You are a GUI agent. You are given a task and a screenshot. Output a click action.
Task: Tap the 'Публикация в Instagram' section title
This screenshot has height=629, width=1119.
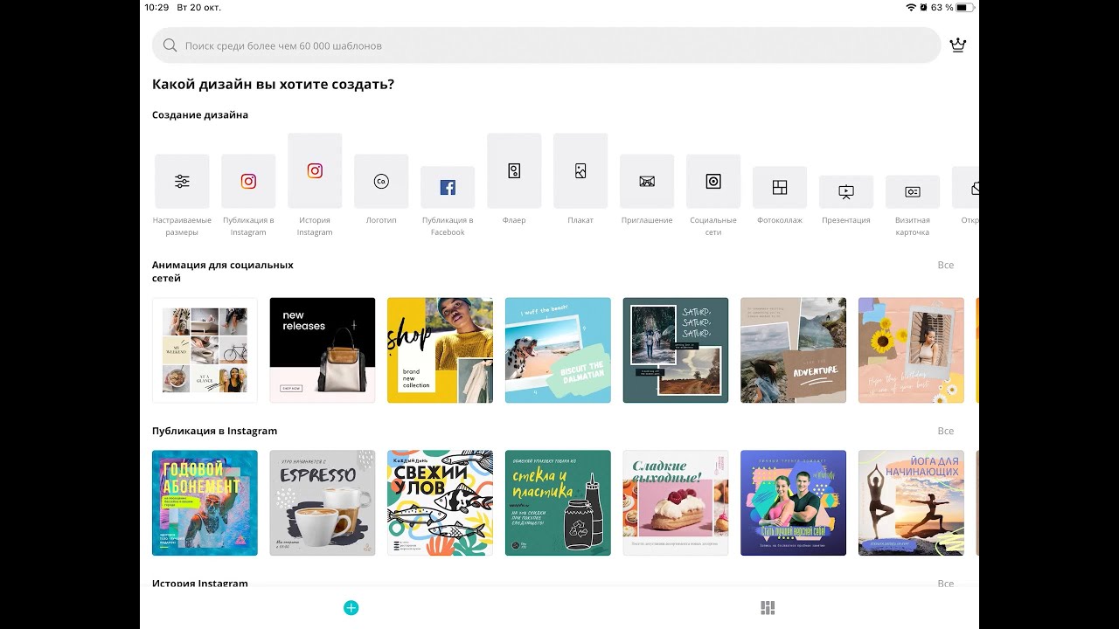click(214, 431)
